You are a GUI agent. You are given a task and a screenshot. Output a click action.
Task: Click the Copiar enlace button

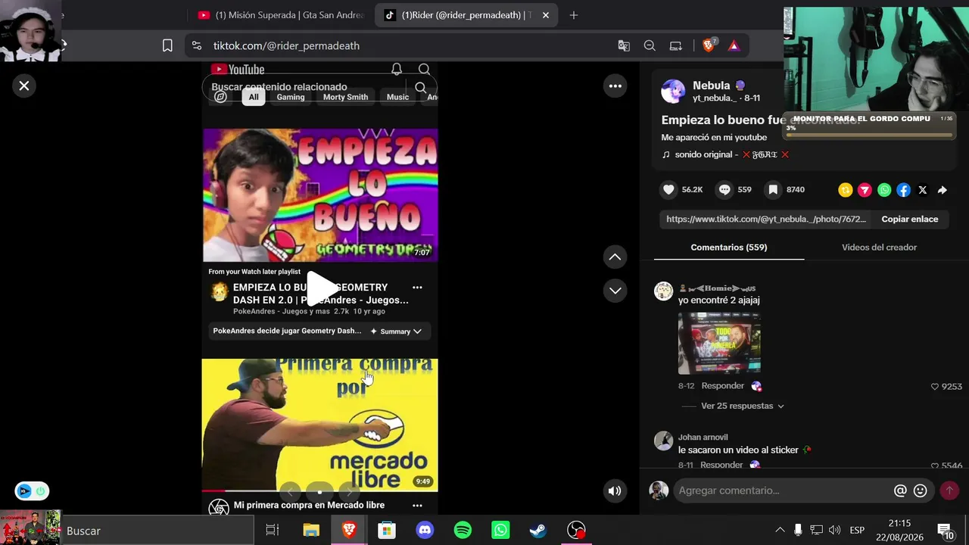(x=910, y=219)
